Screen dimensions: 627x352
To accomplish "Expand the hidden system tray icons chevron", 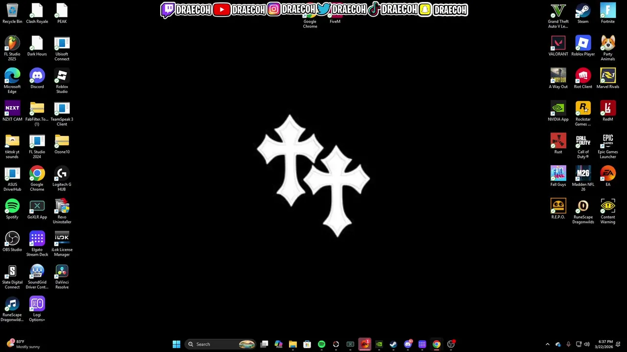I will 548,344.
